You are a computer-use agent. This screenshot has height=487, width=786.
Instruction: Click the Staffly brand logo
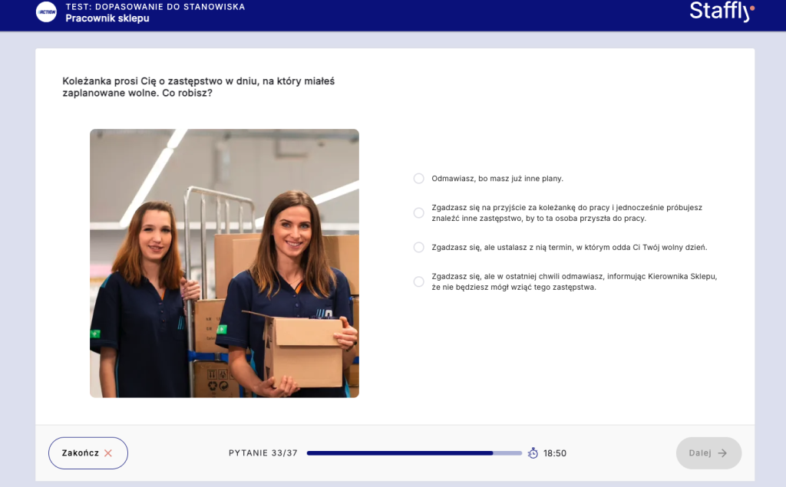click(721, 12)
